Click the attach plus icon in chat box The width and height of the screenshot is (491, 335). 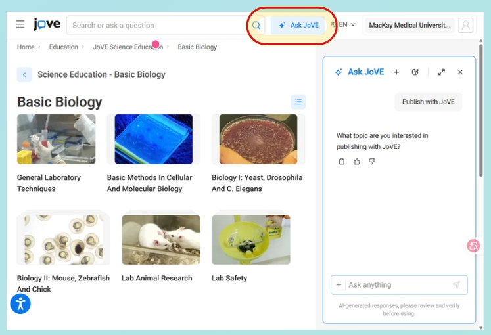pos(339,285)
